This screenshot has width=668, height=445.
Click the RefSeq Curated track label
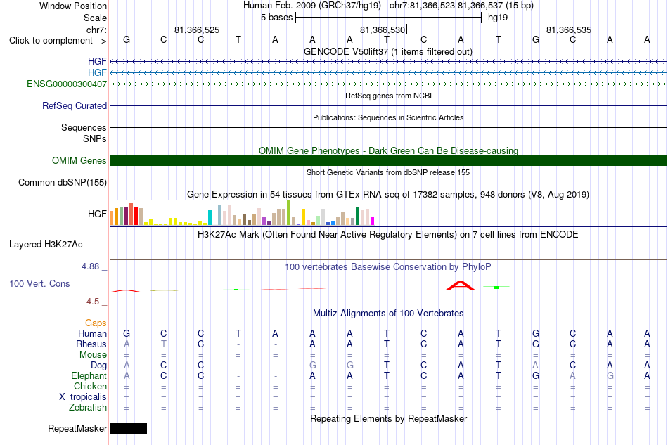click(x=74, y=105)
